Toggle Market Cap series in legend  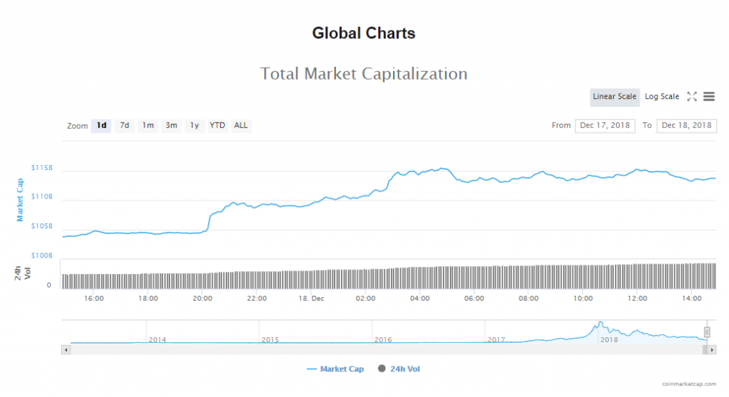pyautogui.click(x=335, y=369)
